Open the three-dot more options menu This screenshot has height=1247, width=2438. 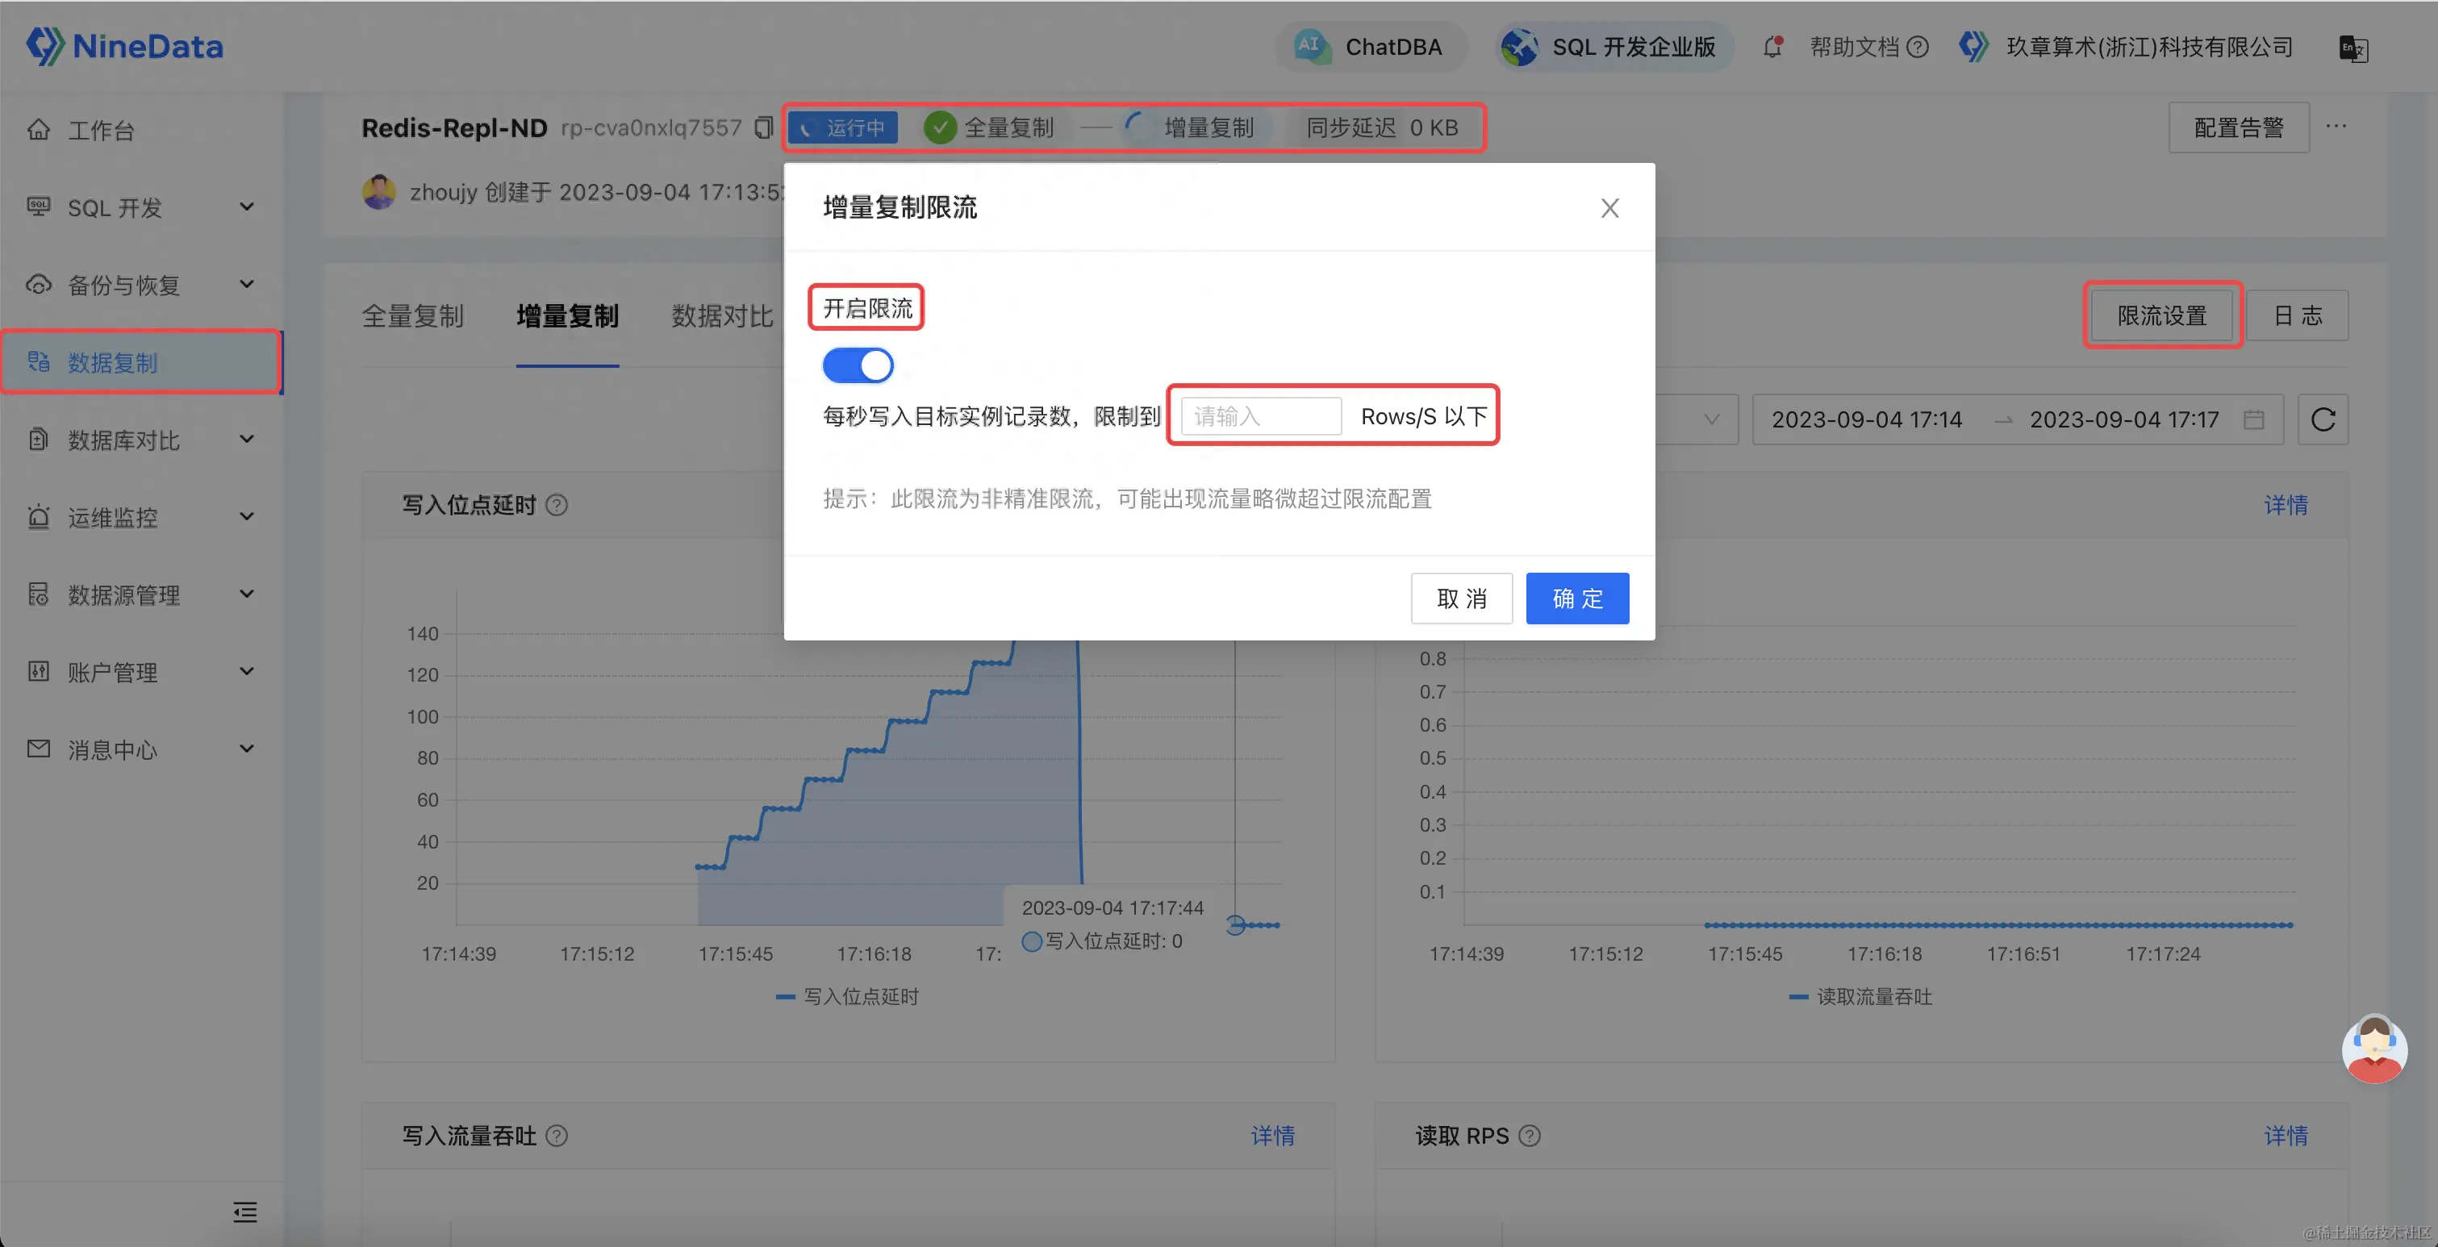tap(2336, 127)
